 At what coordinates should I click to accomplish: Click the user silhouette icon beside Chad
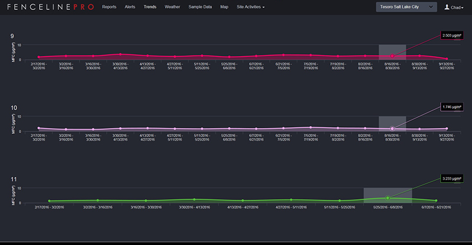[447, 7]
